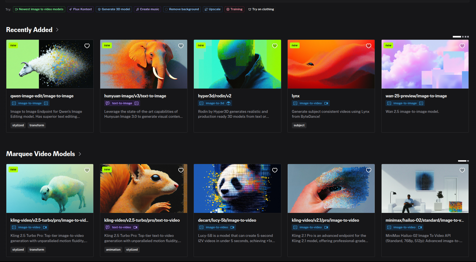The image size is (476, 262).
Task: Click heart icon on hyper3d rodin card
Action: tap(275, 46)
